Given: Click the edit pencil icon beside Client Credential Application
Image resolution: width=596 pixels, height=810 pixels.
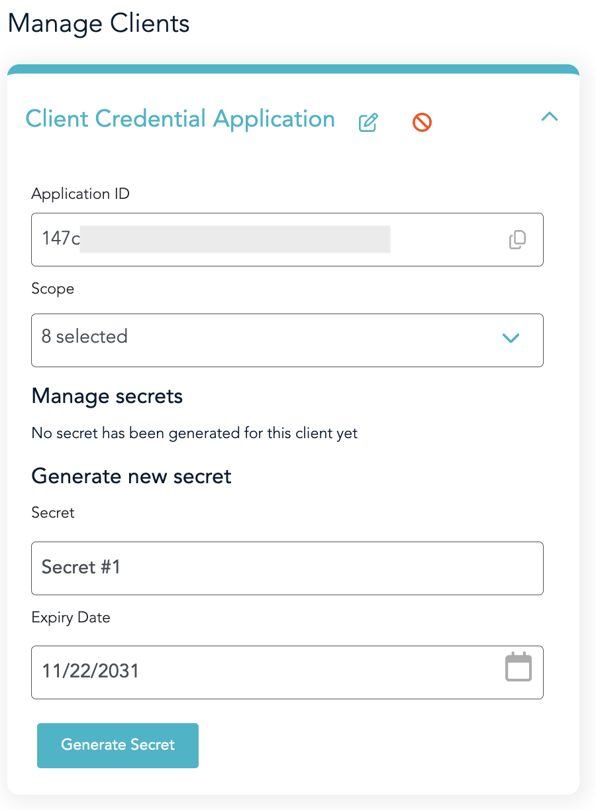Looking at the screenshot, I should (x=369, y=122).
